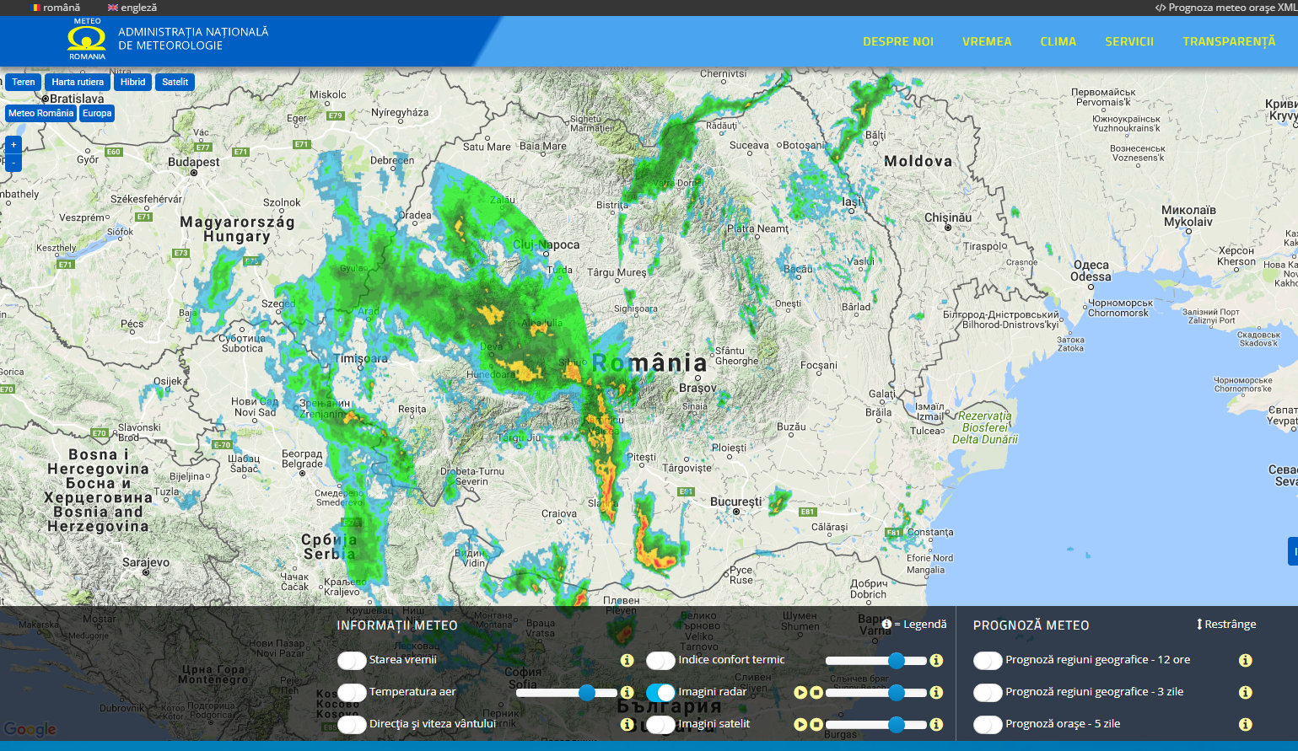Click the Chișinău label on the map
1298x751 pixels.
[x=948, y=217]
